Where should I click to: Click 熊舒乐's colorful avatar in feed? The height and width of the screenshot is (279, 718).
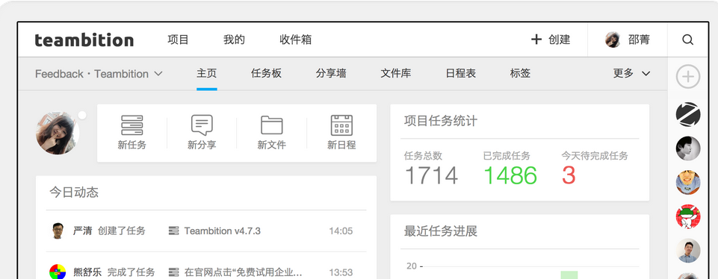click(58, 272)
